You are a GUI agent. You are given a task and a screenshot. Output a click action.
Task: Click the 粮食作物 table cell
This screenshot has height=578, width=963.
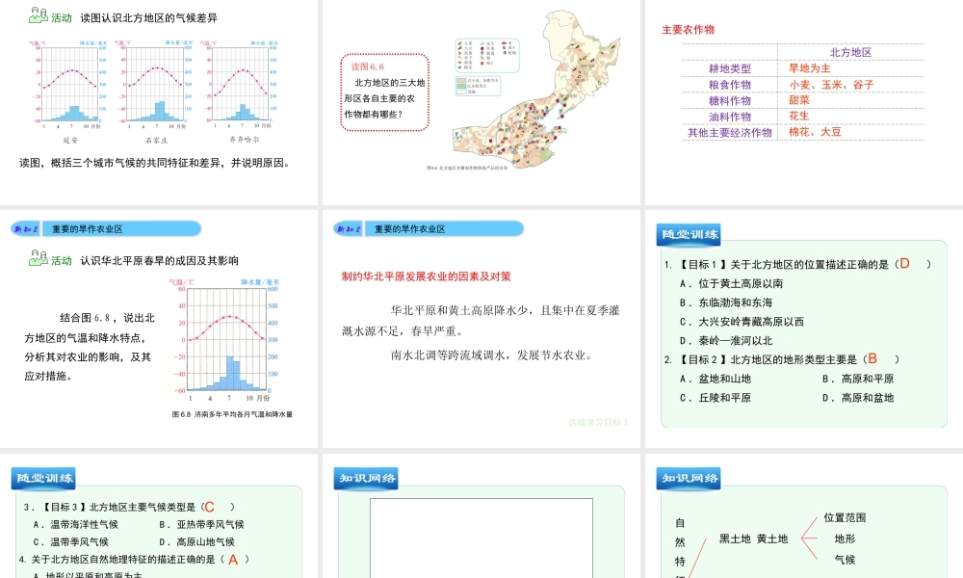(x=730, y=85)
